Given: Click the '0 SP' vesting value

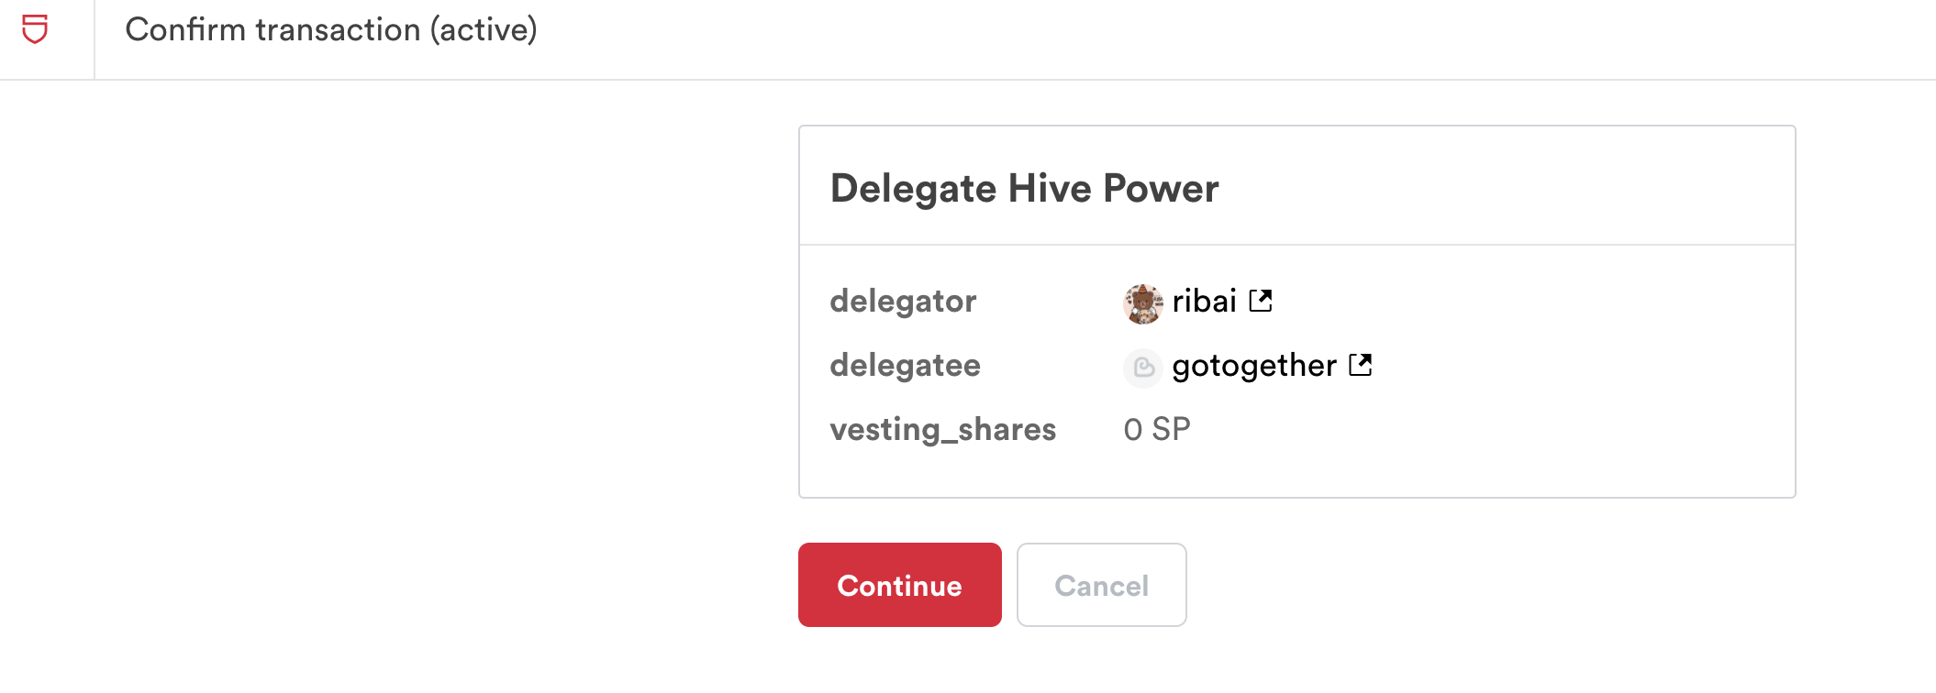Looking at the screenshot, I should [x=1156, y=430].
